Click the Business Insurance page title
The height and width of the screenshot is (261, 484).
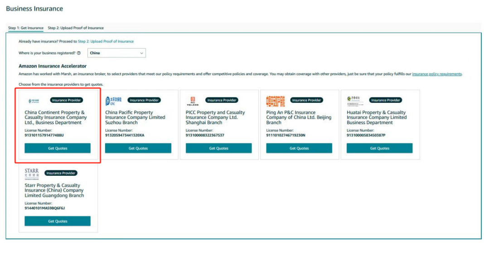[34, 9]
